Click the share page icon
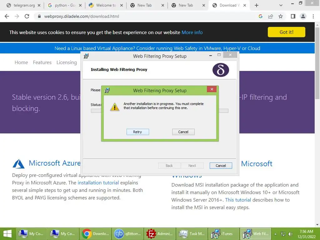Image resolution: width=320 pixels, height=240 pixels. (x=271, y=16)
